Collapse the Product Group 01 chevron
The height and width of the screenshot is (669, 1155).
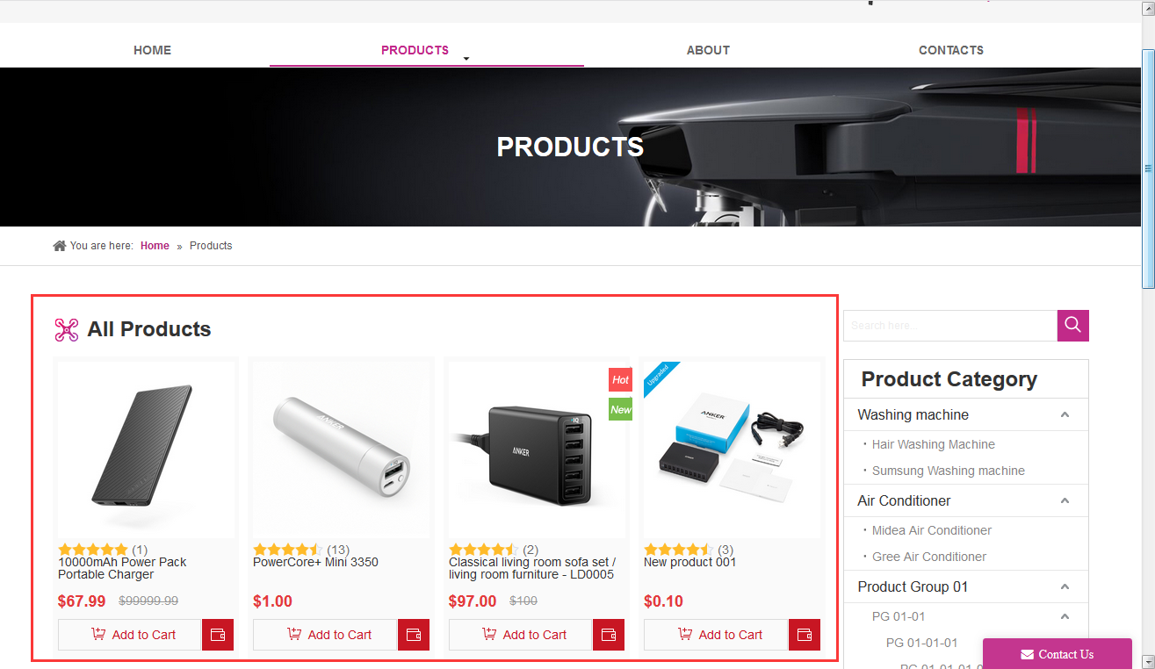click(1065, 586)
